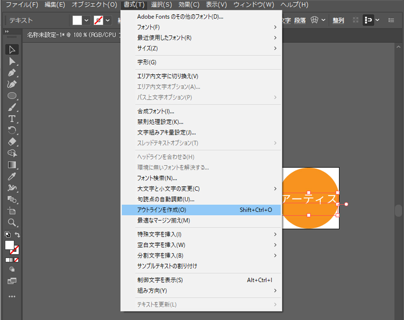Select the Shape Builder tool
This screenshot has width=404, height=320.
(12, 153)
